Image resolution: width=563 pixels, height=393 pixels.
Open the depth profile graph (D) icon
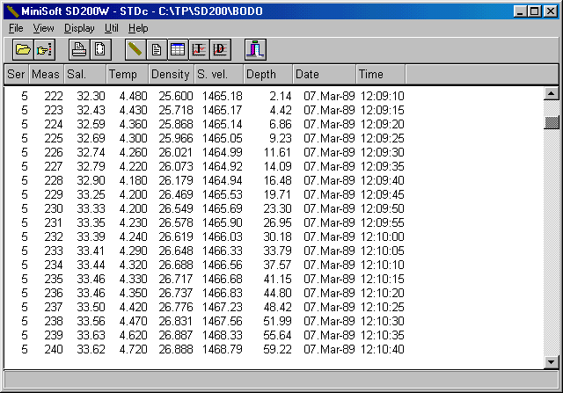[x=220, y=49]
